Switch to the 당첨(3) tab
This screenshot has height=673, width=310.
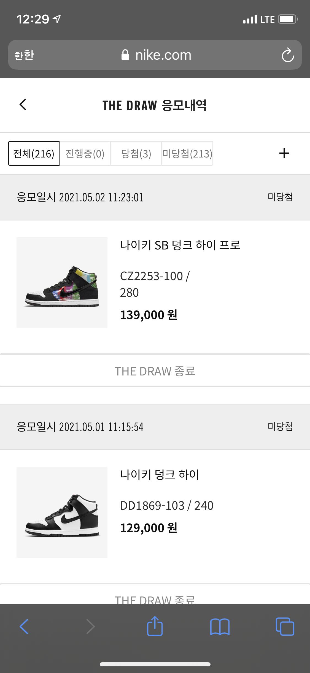[136, 153]
